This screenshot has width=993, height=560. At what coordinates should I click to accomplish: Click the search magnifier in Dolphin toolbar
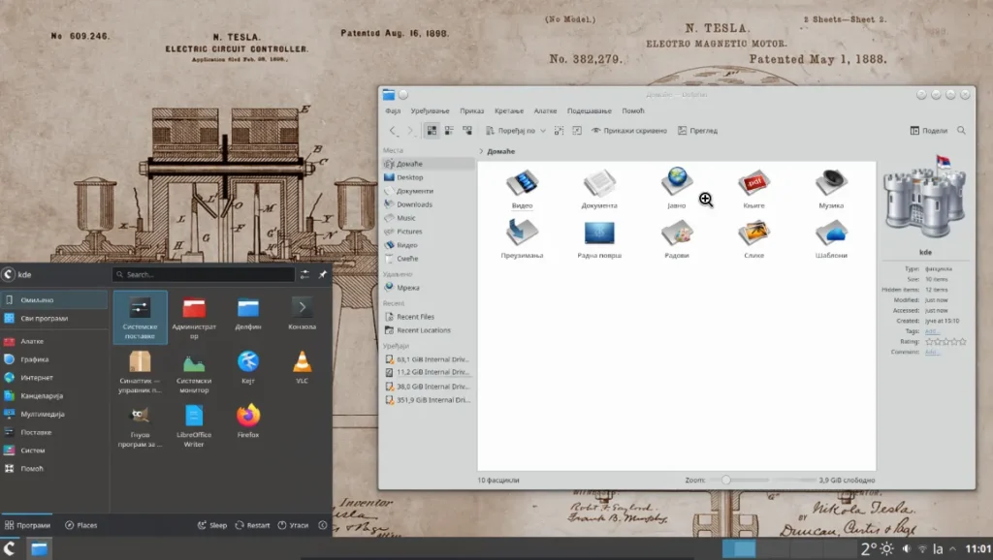click(x=960, y=130)
